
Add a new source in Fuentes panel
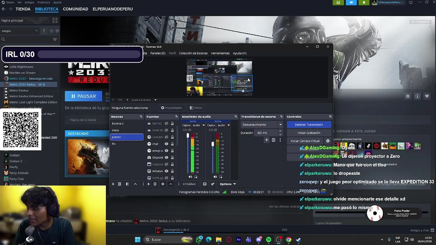pos(149,184)
